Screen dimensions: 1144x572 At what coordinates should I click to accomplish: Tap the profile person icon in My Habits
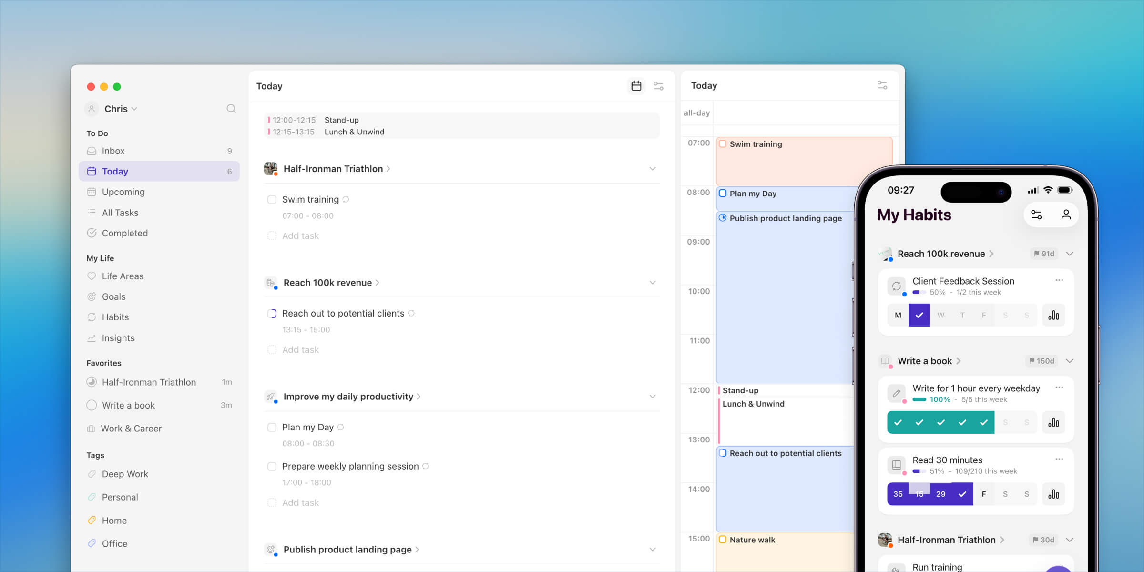tap(1066, 215)
